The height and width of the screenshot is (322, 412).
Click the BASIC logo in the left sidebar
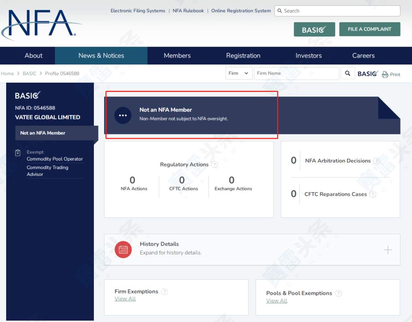[x=27, y=95]
